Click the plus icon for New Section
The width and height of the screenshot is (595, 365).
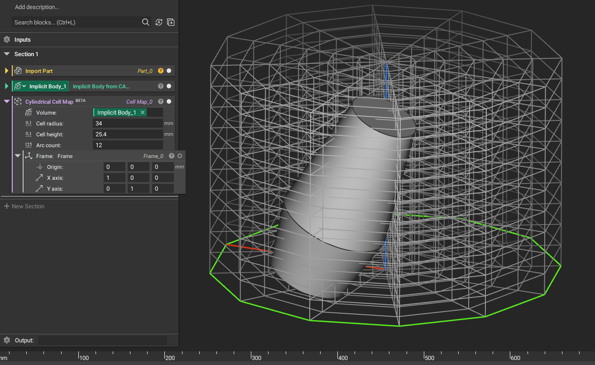(x=7, y=206)
